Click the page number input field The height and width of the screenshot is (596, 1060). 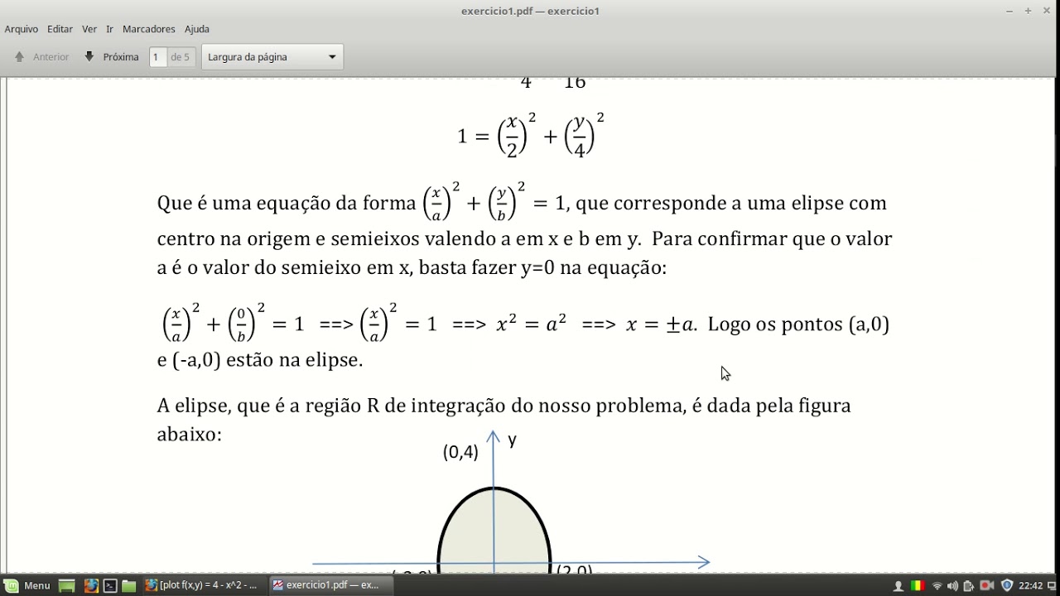point(157,57)
